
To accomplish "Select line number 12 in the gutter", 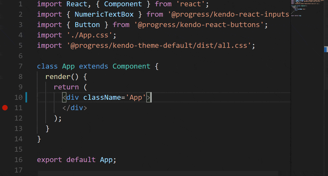I will click(x=19, y=118).
